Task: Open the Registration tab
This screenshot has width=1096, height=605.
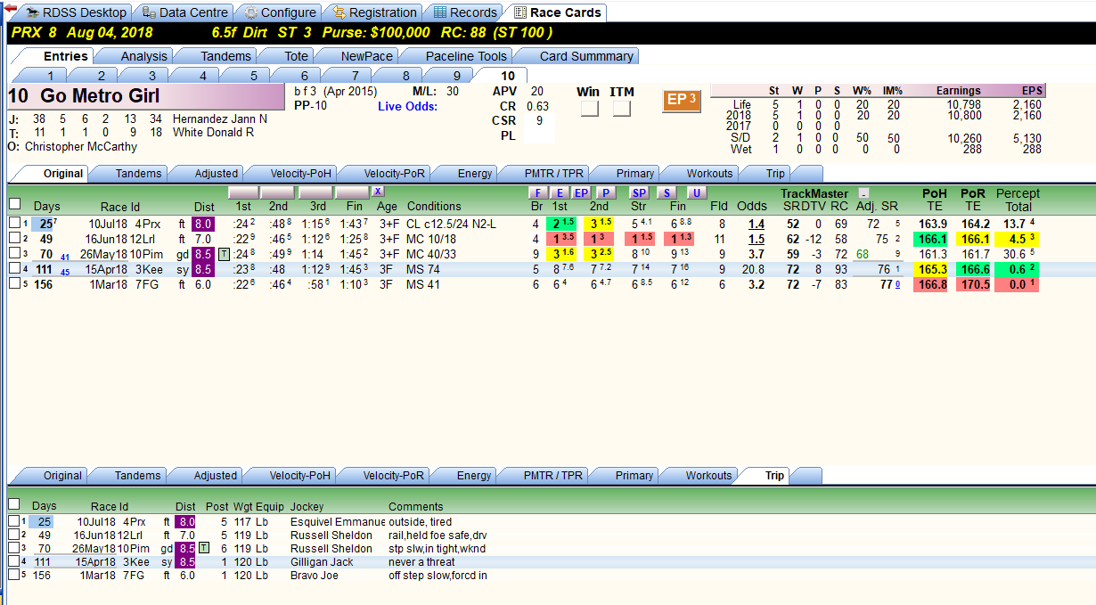Action: (x=373, y=12)
